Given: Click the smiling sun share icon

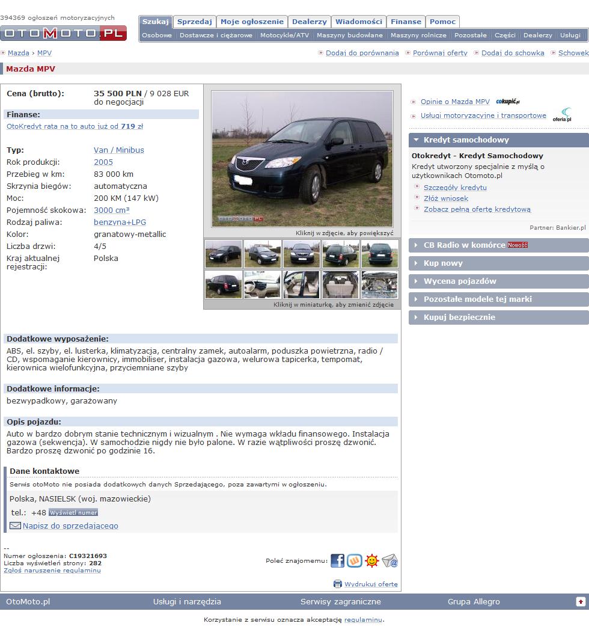Looking at the screenshot, I should [372, 561].
